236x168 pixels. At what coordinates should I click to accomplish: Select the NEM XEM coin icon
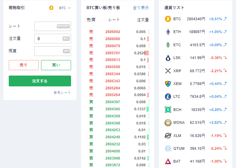[x=168, y=84]
